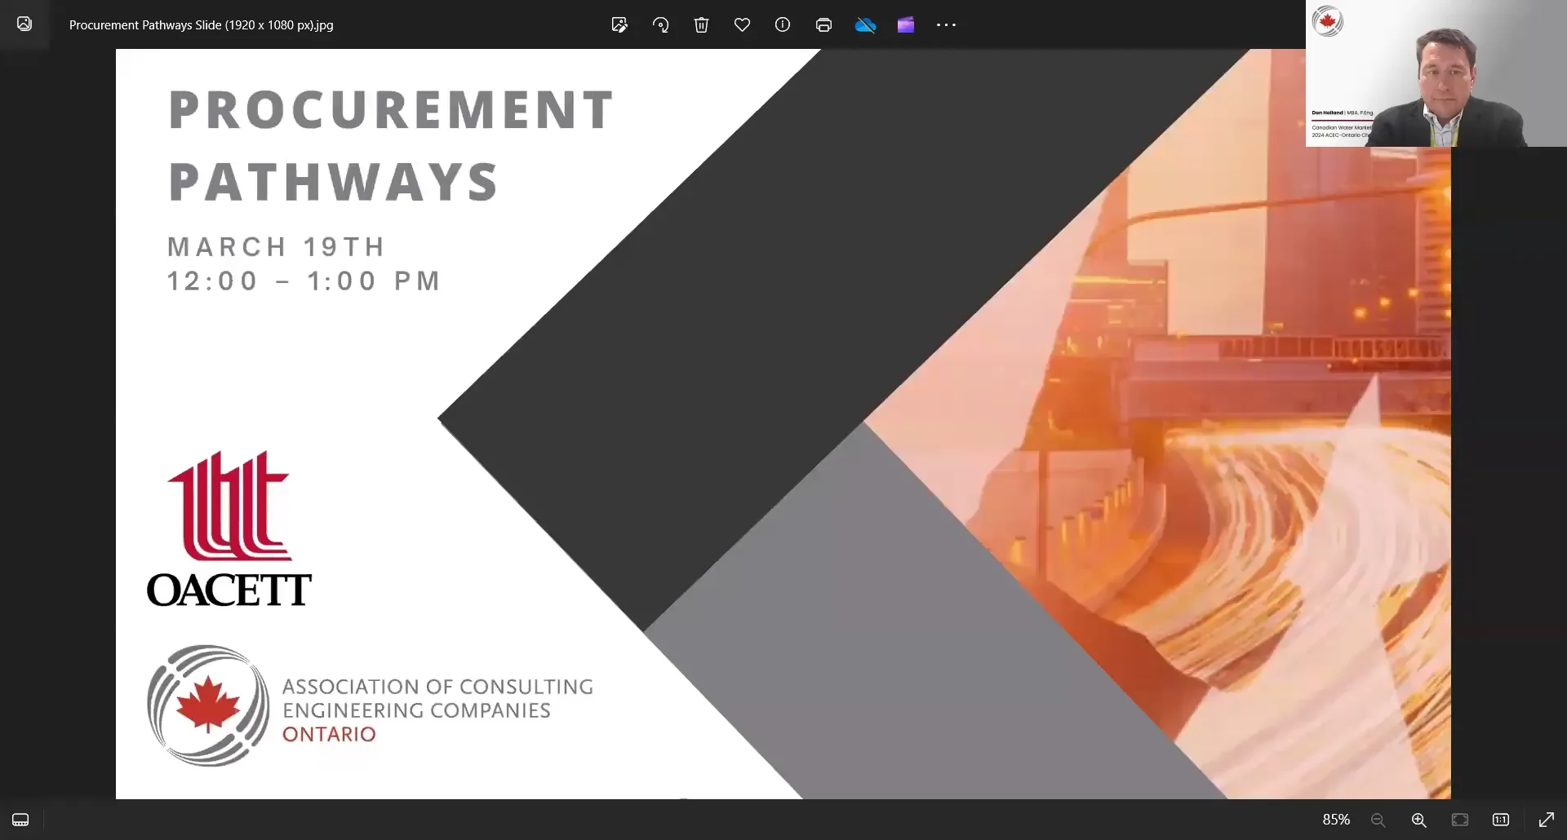Open file information panel
The width and height of the screenshot is (1567, 840).
tap(783, 24)
